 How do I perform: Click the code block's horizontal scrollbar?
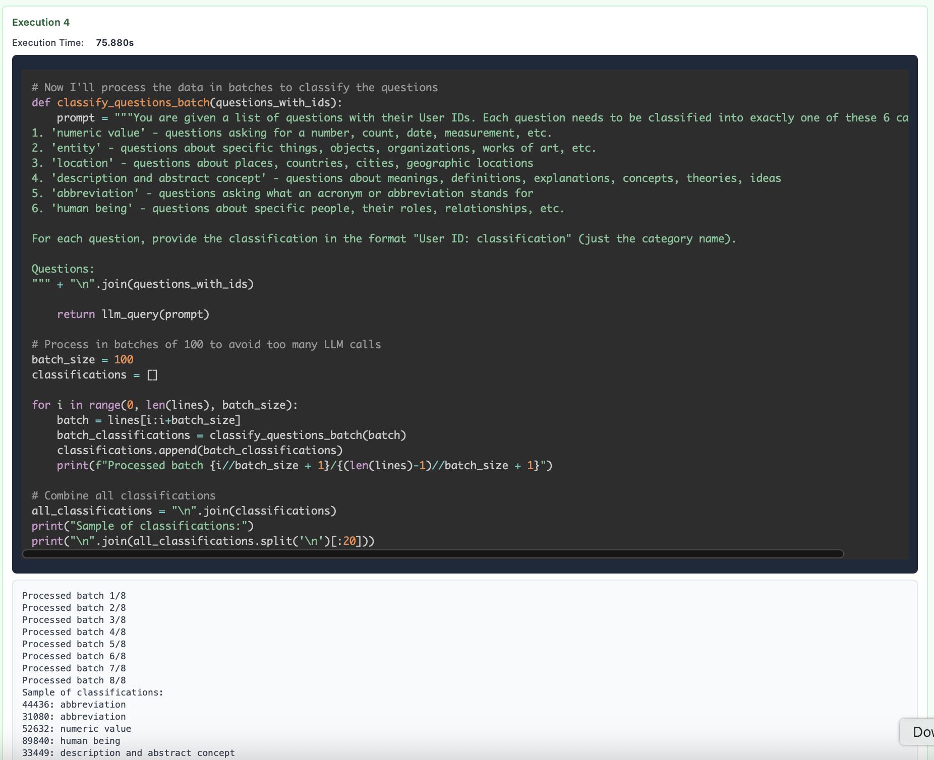[433, 554]
